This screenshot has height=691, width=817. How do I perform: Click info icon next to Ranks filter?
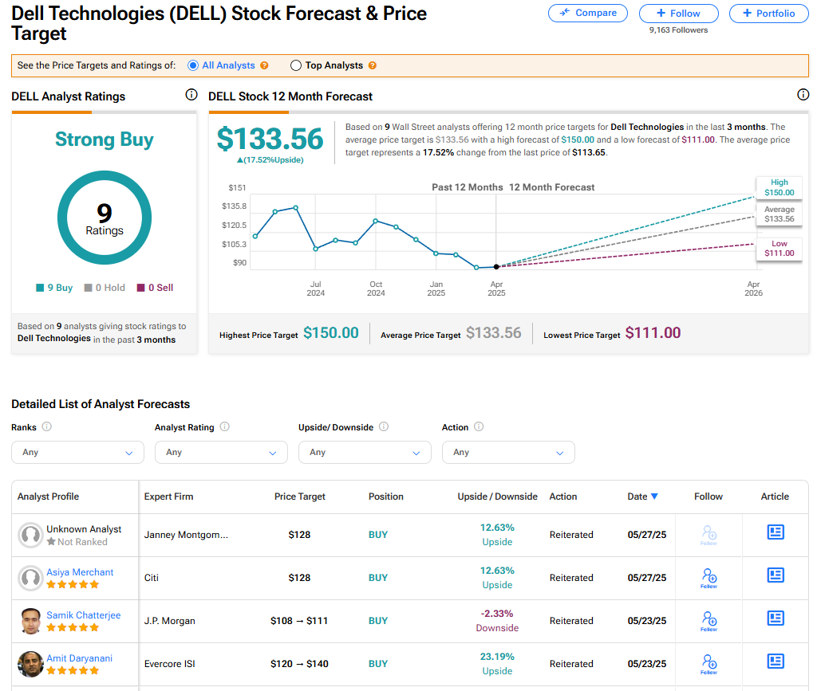click(x=46, y=426)
